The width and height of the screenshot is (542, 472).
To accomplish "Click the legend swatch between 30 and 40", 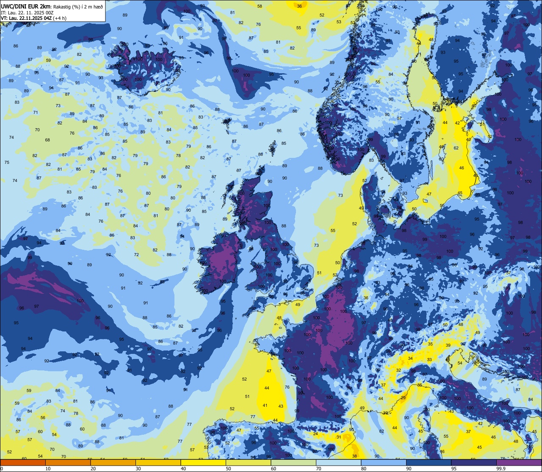I will 158,462.
